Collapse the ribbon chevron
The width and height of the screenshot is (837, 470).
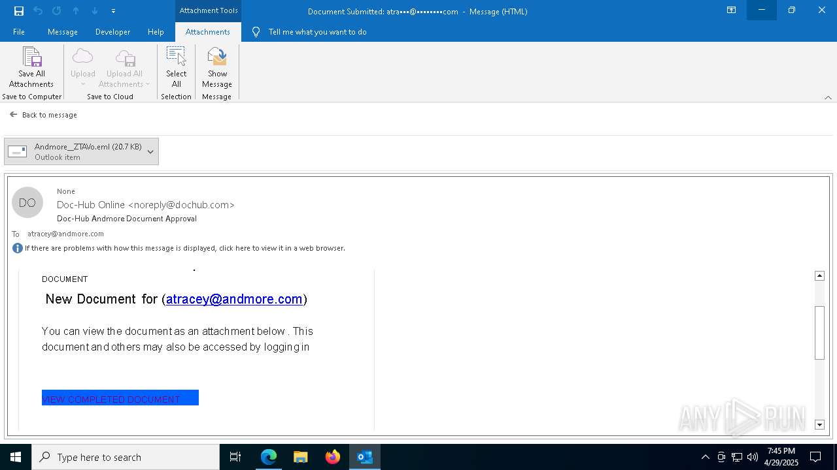coord(828,97)
